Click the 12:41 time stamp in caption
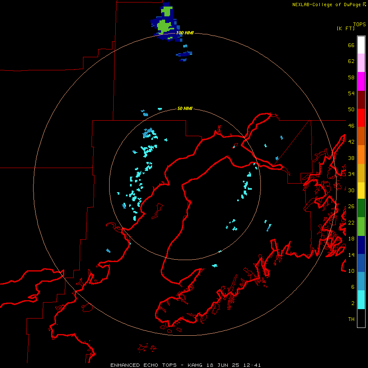This screenshot has height=368, width=368. [252, 365]
